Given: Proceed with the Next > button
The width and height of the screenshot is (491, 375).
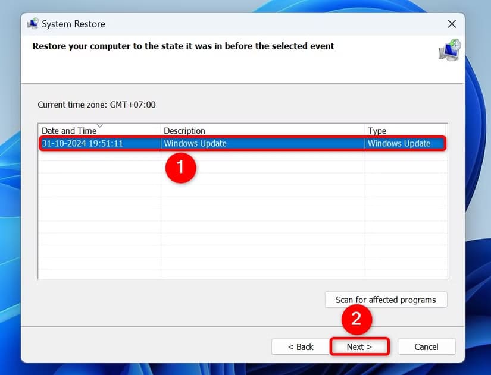Looking at the screenshot, I should coord(359,346).
